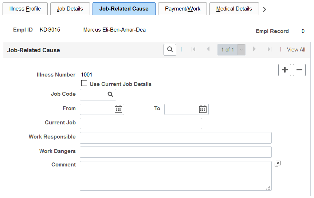This screenshot has width=314, height=198.
Task: Click inside the Comment text area
Action: 176,176
